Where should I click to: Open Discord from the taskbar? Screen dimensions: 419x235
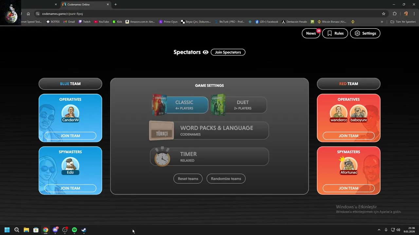click(x=55, y=230)
